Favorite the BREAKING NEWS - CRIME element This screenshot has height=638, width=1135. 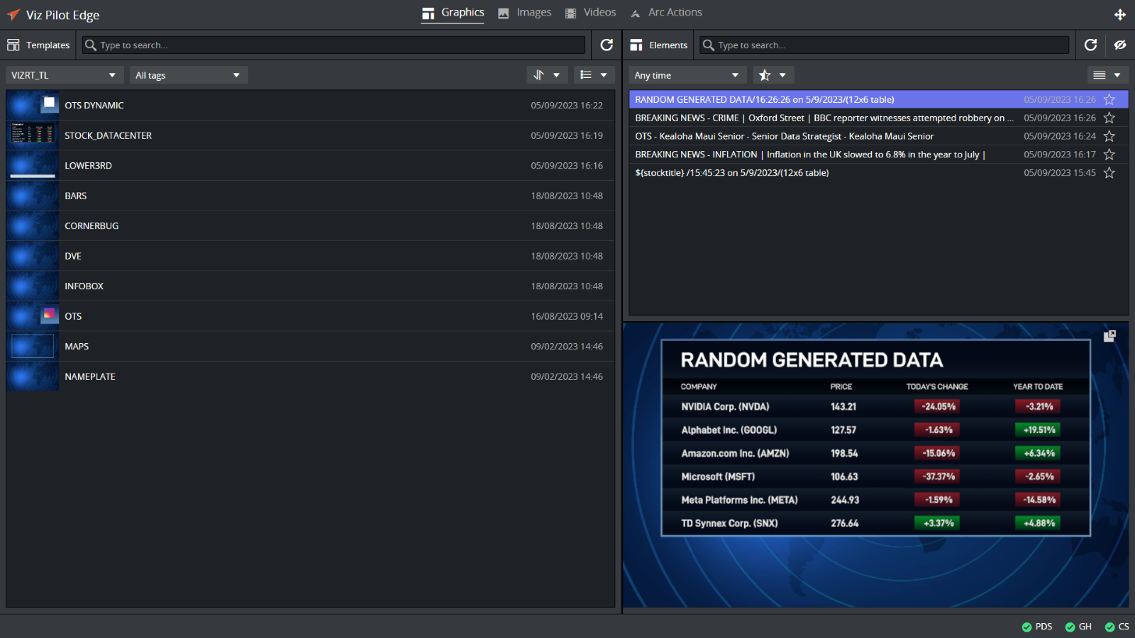[1109, 118]
